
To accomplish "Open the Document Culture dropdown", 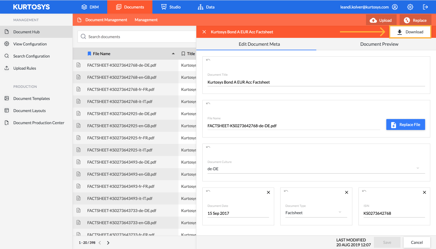I will (x=316, y=169).
